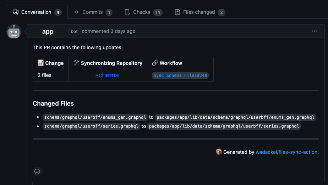Click the Change column header
The width and height of the screenshot is (328, 185).
[51, 63]
